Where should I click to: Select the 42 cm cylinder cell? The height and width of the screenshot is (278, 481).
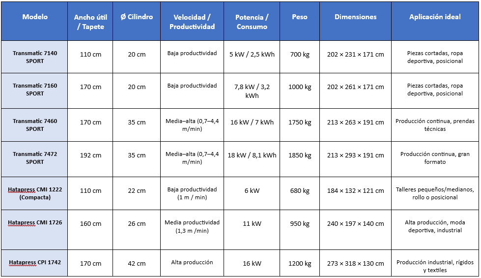pos(137,264)
